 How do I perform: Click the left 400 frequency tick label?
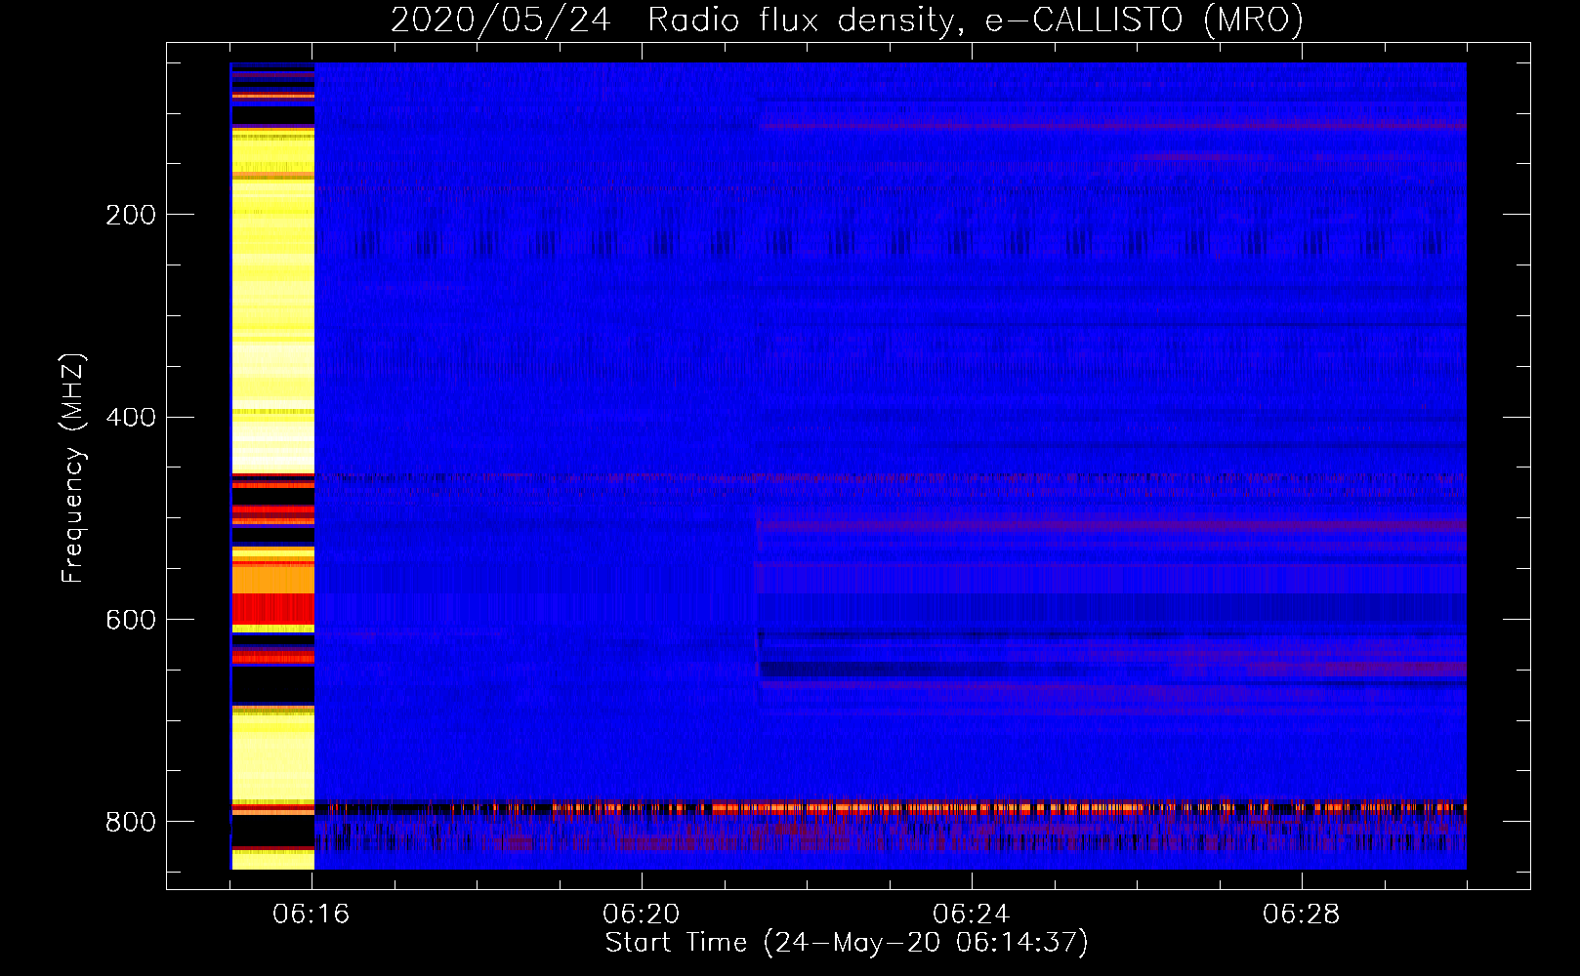[x=130, y=418]
